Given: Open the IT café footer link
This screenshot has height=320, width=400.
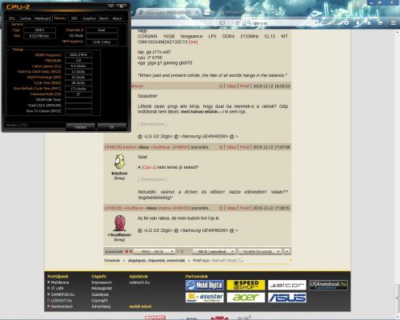Looking at the screenshot, I should click(58, 288).
